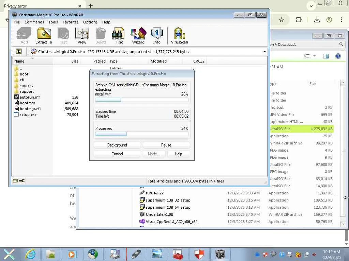Open the media player taskbar icon
349x261 pixels.
(x=72, y=254)
